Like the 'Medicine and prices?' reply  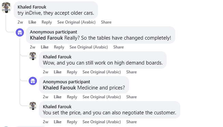(x=58, y=97)
